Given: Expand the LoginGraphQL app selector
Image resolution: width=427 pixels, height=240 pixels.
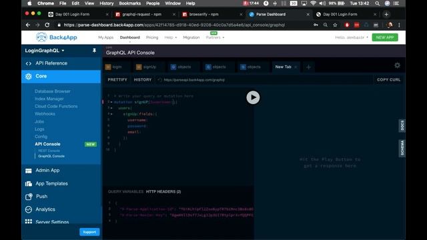Looking at the screenshot, I should 45,51.
